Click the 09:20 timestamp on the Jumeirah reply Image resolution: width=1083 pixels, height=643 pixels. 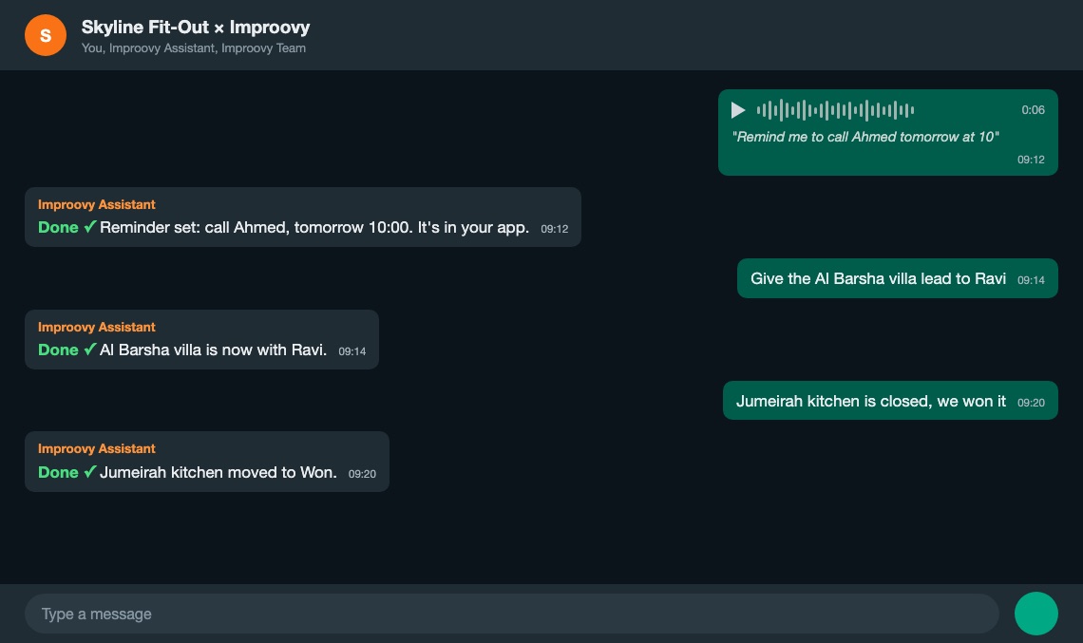pos(362,474)
